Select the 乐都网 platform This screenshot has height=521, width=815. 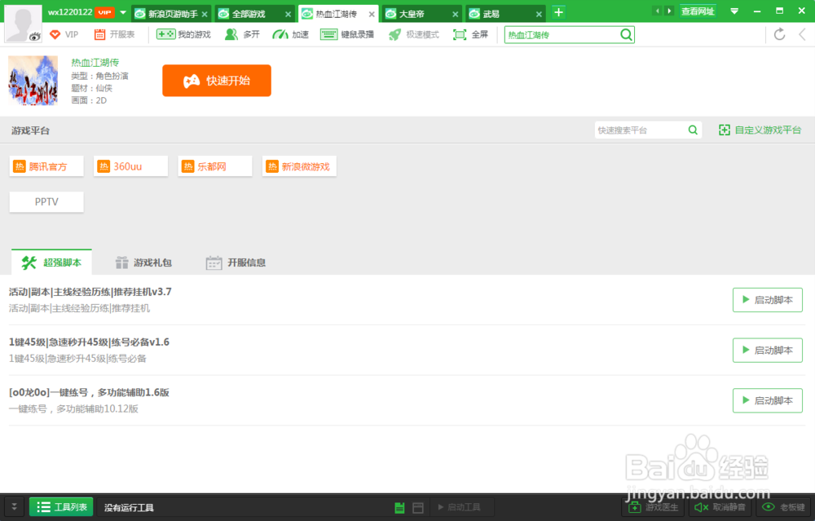(x=214, y=166)
